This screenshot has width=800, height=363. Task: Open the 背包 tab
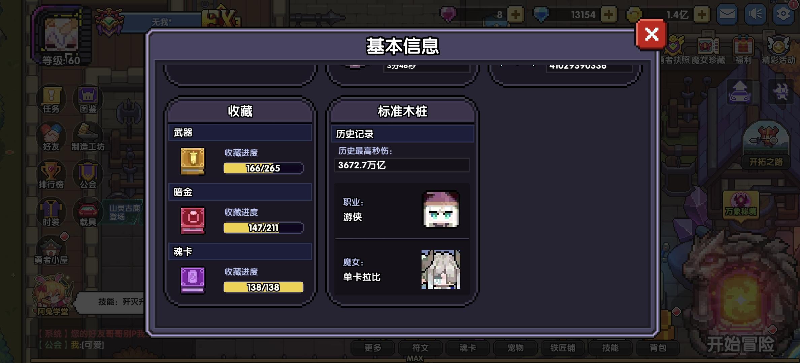658,348
